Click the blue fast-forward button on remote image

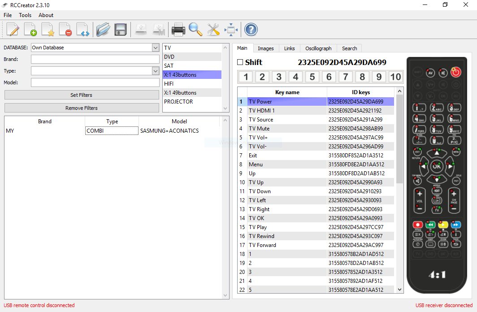(x=455, y=225)
